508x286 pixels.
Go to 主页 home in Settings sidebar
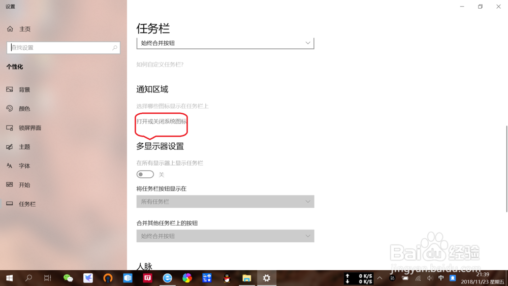click(x=19, y=29)
